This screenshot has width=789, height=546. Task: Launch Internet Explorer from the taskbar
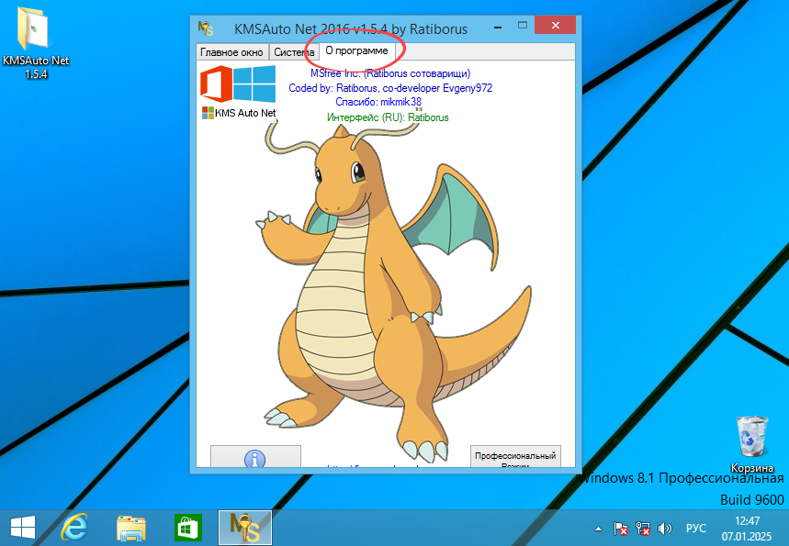point(76,528)
